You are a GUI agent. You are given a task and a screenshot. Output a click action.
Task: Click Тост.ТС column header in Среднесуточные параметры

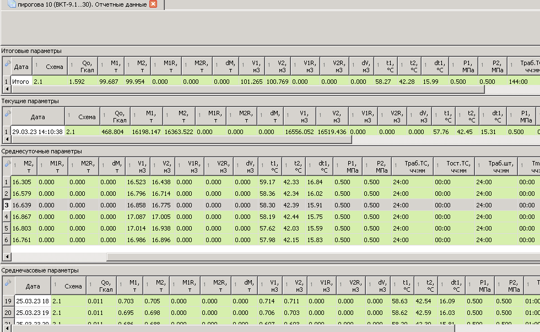point(454,167)
